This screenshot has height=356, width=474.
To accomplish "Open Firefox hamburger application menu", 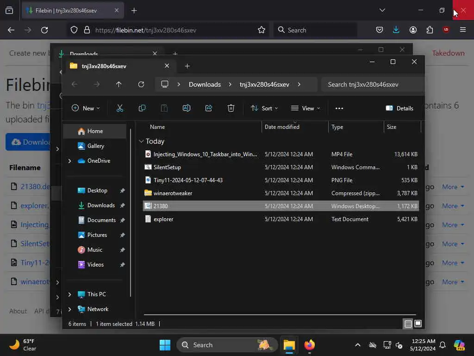I will (462, 30).
